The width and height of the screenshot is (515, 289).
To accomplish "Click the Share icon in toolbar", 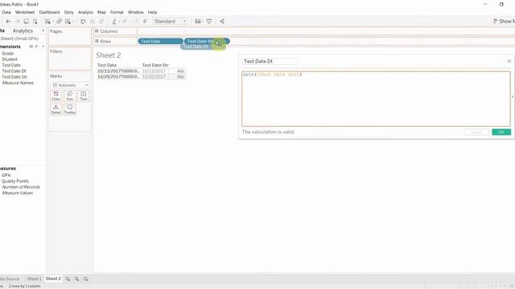I will pos(222,22).
